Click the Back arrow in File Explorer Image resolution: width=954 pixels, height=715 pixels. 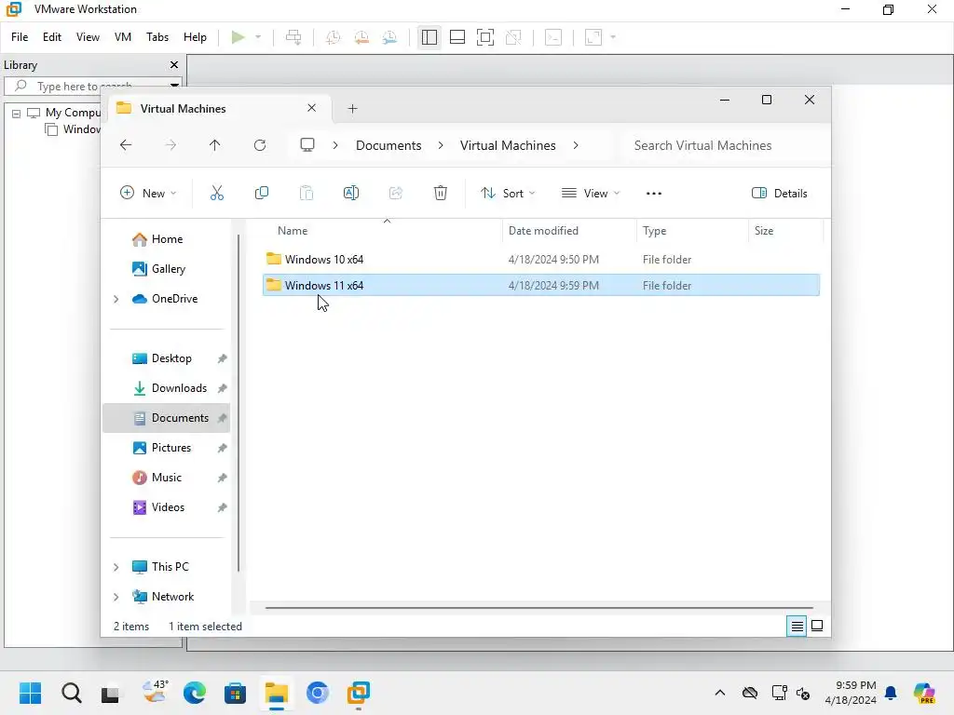click(126, 145)
